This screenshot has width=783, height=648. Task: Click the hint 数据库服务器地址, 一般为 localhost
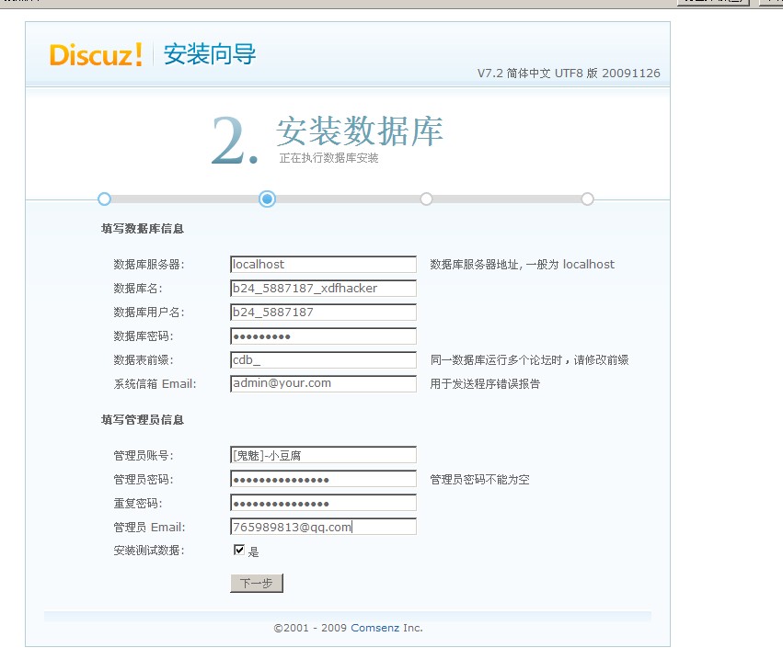523,264
